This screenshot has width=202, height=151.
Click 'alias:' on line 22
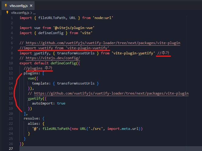coord(34,124)
